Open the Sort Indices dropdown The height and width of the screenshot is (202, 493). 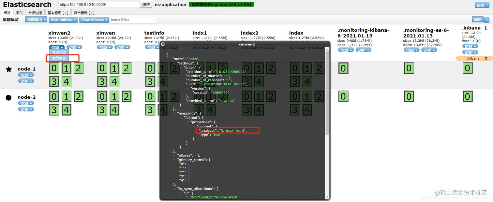pyautogui.click(x=63, y=20)
